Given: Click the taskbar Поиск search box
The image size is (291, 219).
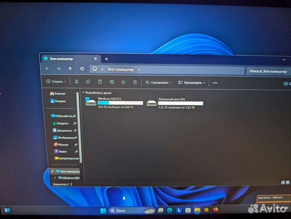Looking at the screenshot, I should click(132, 210).
